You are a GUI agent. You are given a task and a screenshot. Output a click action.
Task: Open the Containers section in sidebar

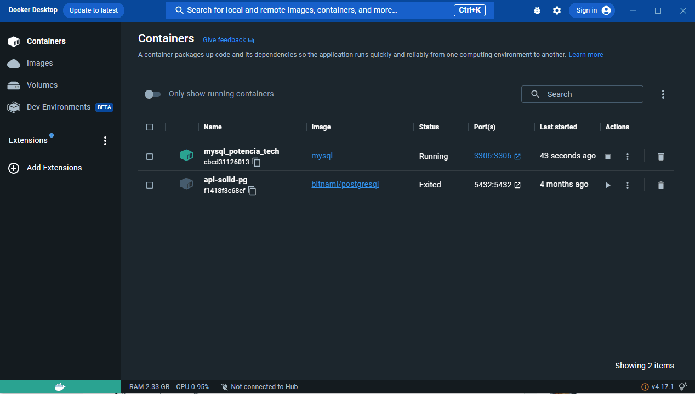(x=60, y=41)
